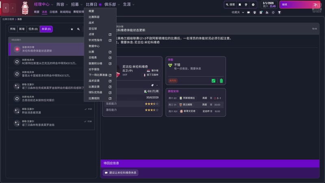Expand the 生涯 menu chevron
The height and width of the screenshot is (183, 325).
[133, 4]
